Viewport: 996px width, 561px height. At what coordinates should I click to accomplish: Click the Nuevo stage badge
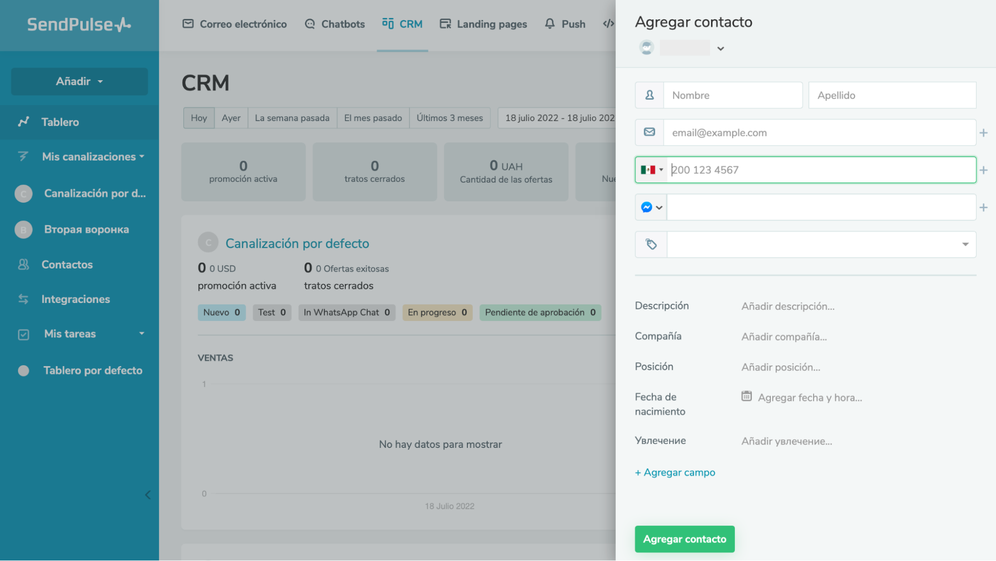pyautogui.click(x=222, y=312)
